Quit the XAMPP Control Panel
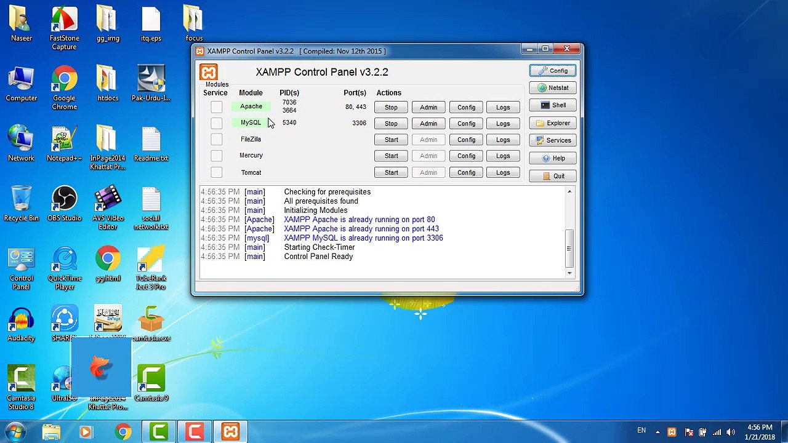The width and height of the screenshot is (788, 443). pyautogui.click(x=553, y=176)
